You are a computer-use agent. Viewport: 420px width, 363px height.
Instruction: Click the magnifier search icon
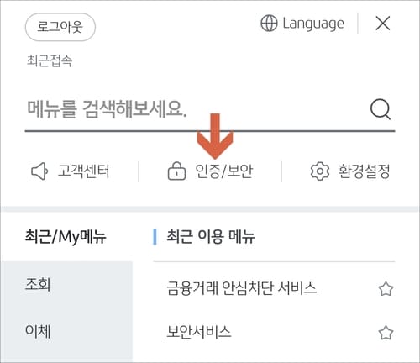click(x=381, y=109)
